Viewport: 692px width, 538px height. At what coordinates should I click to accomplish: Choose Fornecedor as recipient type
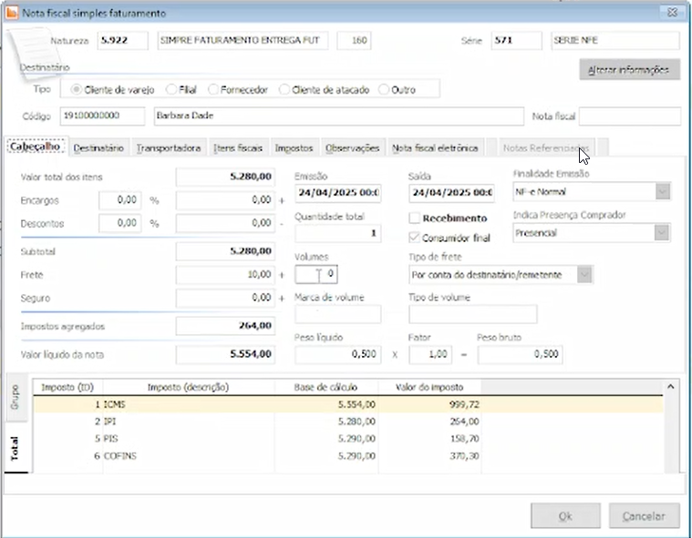(x=213, y=90)
